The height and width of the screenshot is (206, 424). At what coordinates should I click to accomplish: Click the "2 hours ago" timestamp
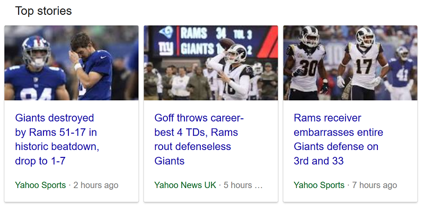pos(96,185)
